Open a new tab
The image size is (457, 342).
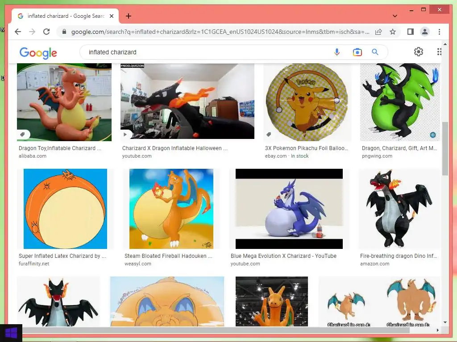tap(129, 16)
